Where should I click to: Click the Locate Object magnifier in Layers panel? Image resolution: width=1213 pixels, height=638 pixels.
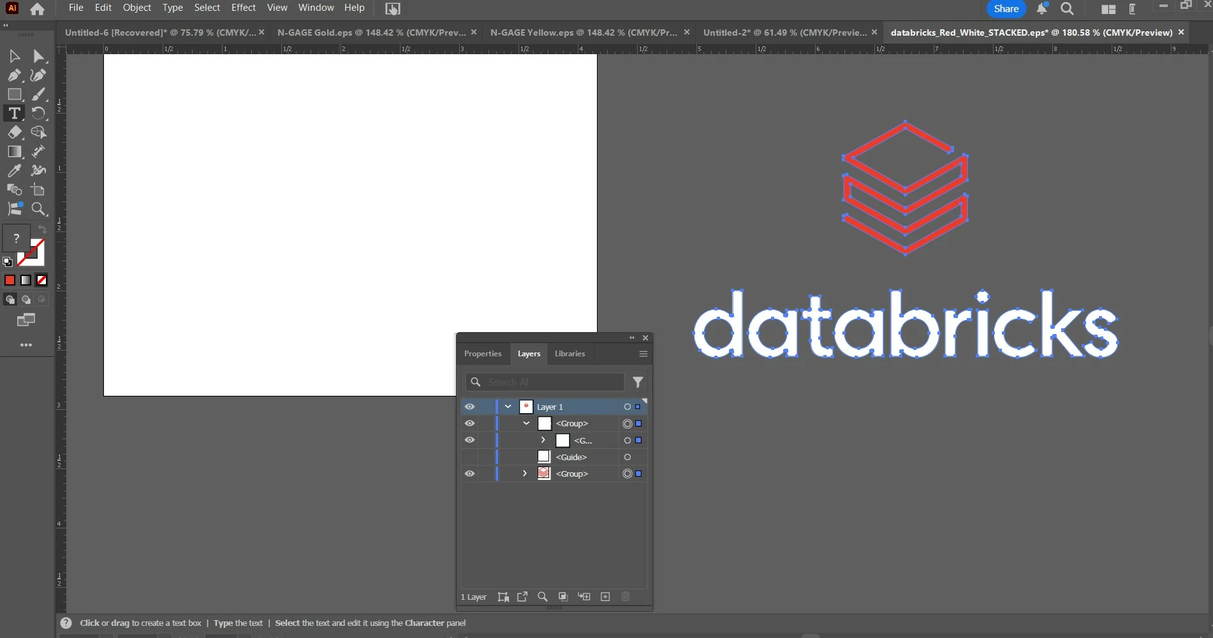pos(542,597)
